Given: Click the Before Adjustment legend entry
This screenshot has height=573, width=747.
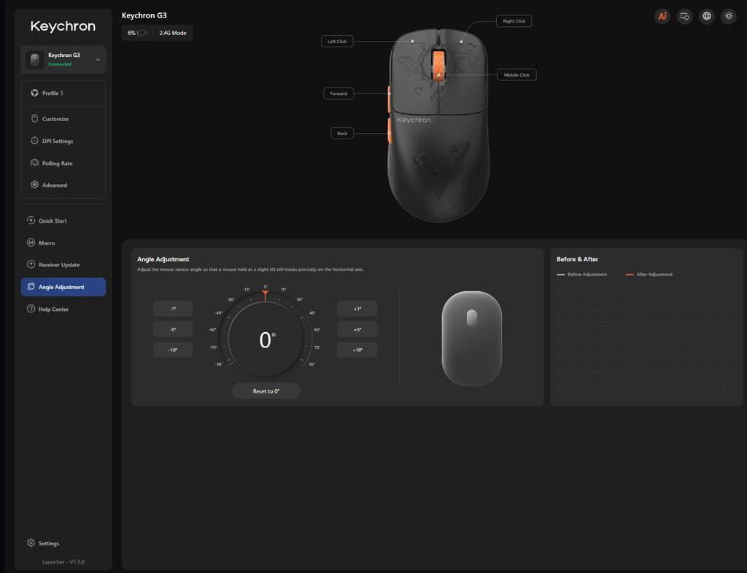Looking at the screenshot, I should pyautogui.click(x=582, y=274).
